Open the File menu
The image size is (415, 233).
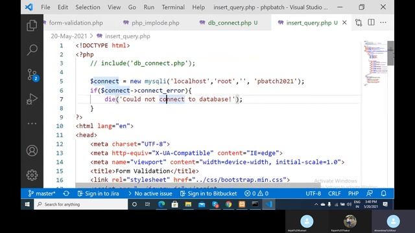[45, 7]
